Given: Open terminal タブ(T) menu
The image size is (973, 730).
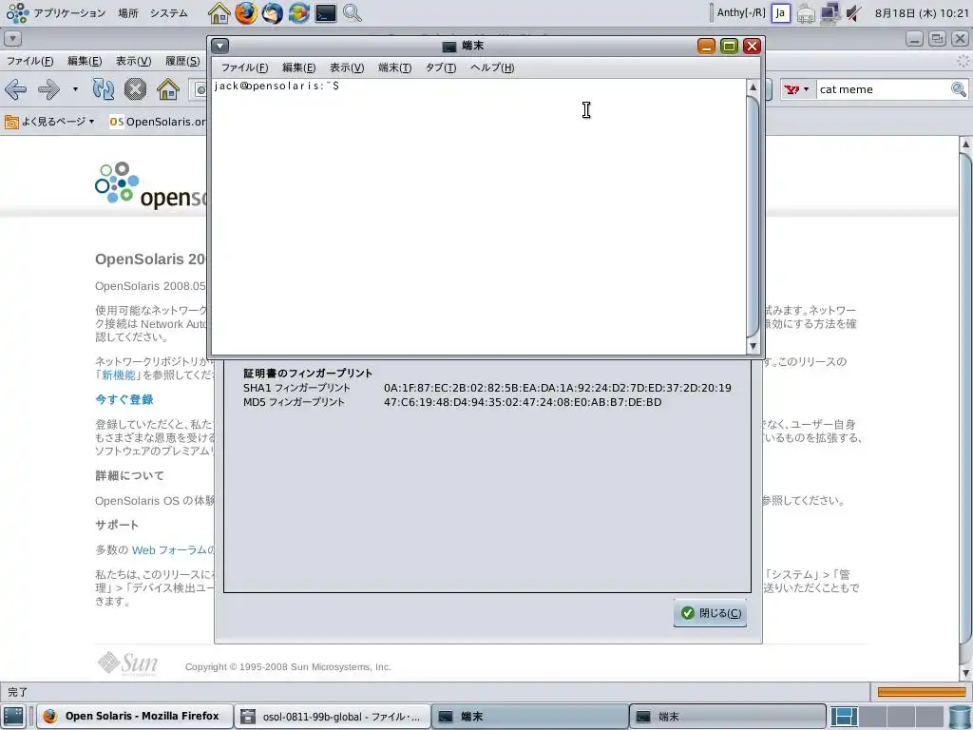Looking at the screenshot, I should coord(441,67).
